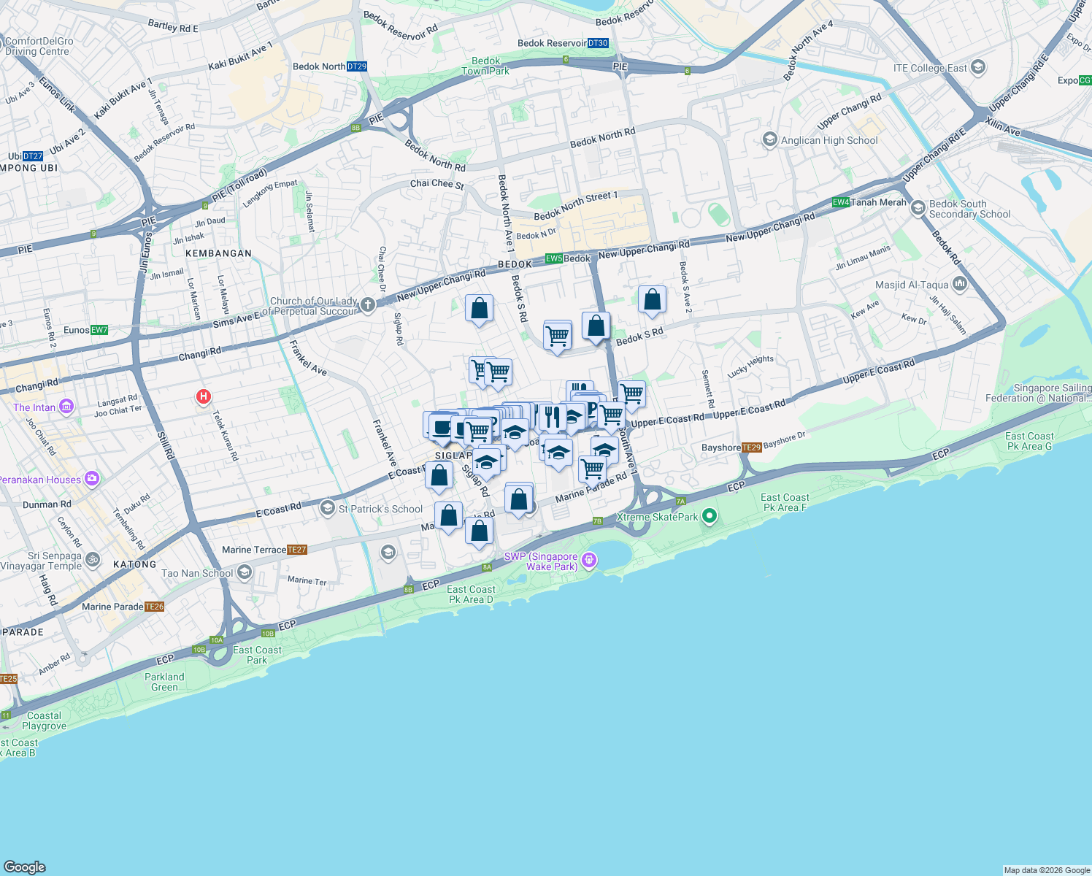Click the red hospital H icon
The width and height of the screenshot is (1092, 876).
click(204, 397)
